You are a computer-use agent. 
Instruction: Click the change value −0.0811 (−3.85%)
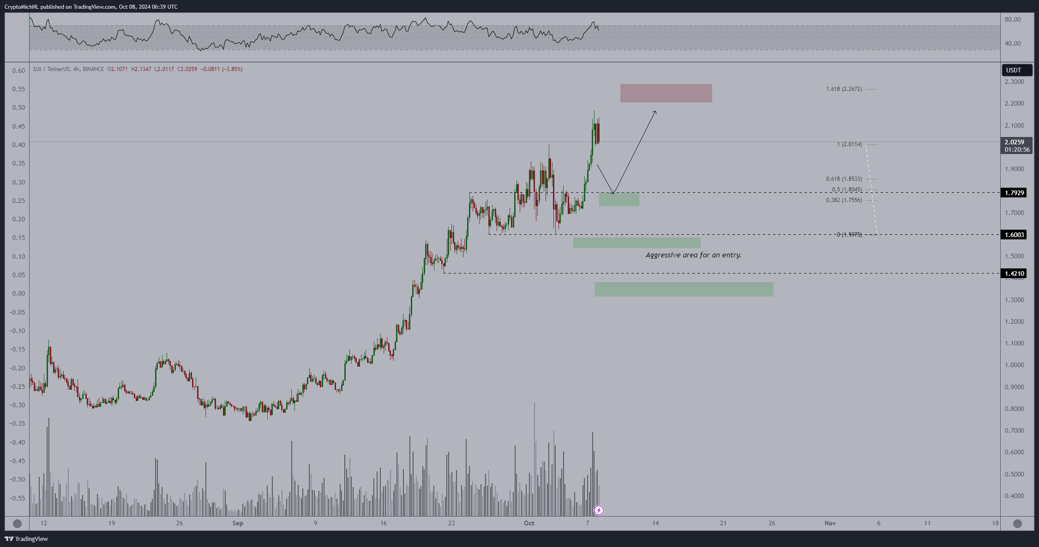pos(222,69)
